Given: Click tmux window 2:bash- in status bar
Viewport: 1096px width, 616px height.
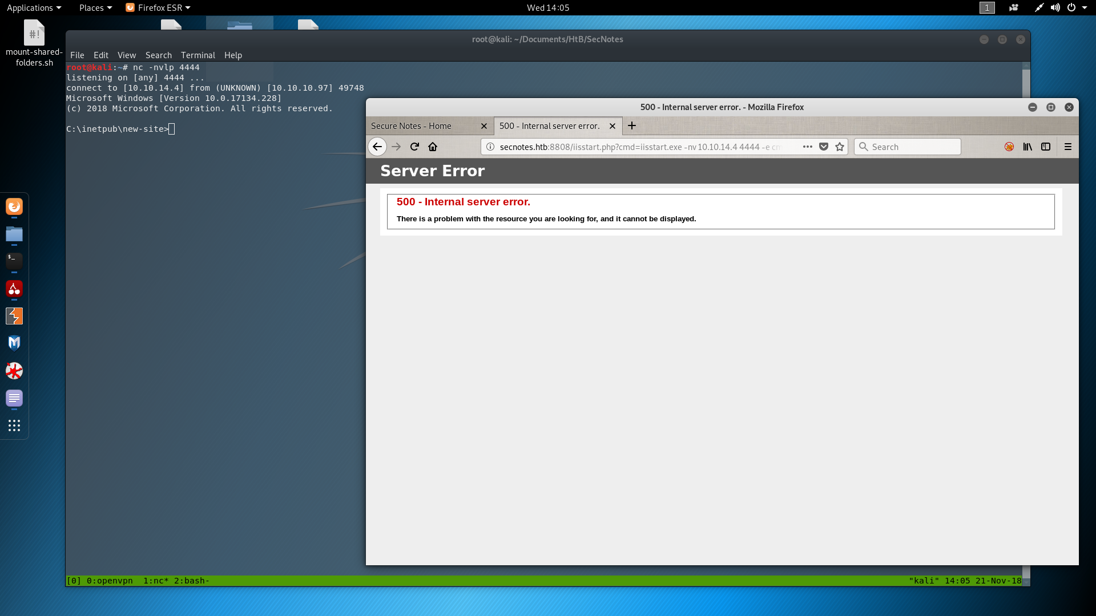Looking at the screenshot, I should pos(192,581).
